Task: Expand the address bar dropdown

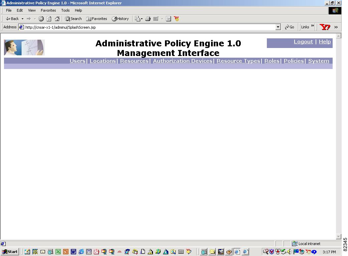Action: [278, 27]
